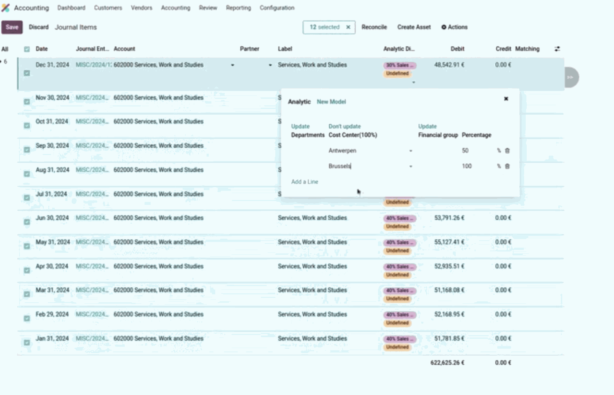The width and height of the screenshot is (614, 395).
Task: Delete the Brussels analytic line
Action: [507, 166]
